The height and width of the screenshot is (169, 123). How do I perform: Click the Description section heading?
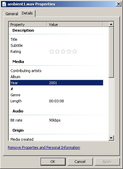pos(23,30)
